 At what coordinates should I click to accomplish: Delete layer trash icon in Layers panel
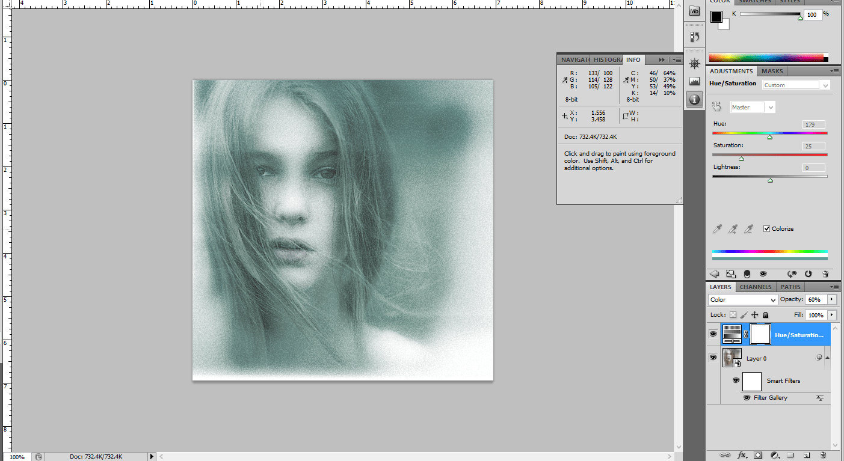823,455
